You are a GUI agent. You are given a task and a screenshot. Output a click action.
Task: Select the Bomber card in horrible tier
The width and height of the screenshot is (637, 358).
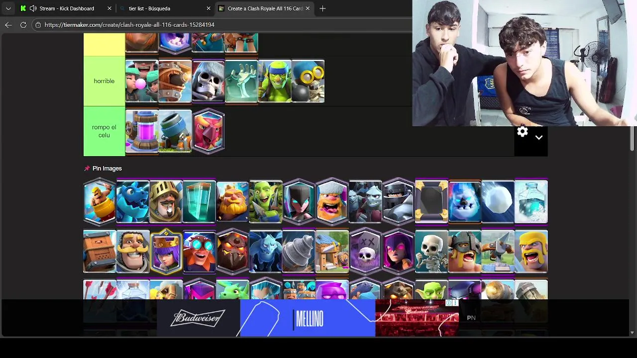(x=308, y=81)
